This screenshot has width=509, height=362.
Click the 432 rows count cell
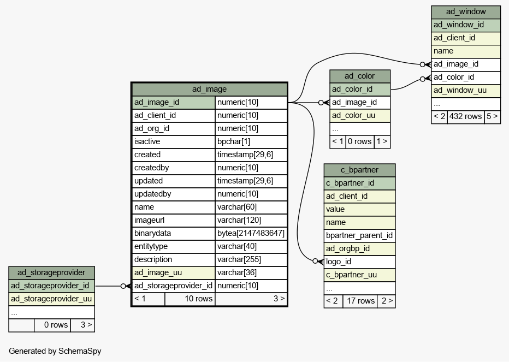[465, 116]
